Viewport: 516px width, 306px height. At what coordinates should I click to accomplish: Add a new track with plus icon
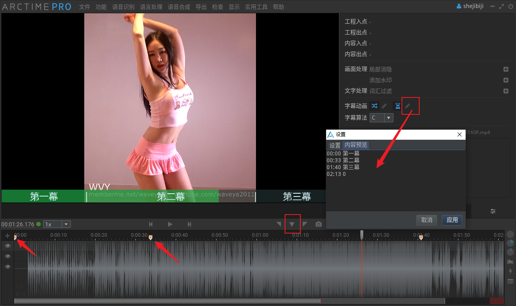(7, 236)
